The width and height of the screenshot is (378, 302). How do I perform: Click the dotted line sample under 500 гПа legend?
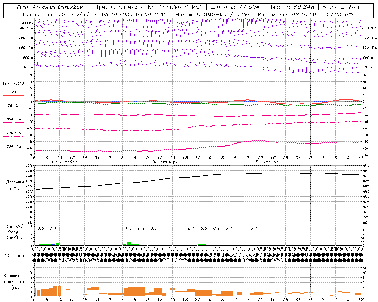tap(13, 150)
